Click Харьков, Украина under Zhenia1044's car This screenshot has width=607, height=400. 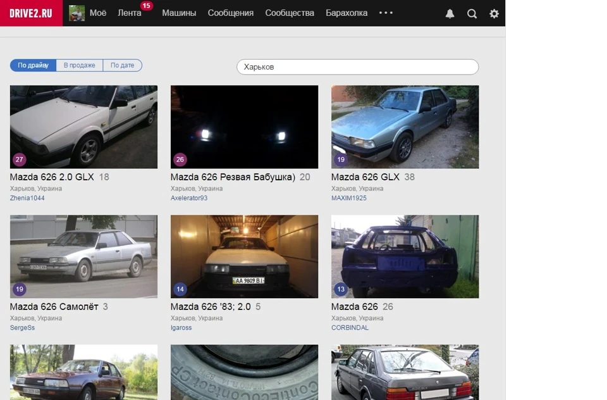pos(36,189)
